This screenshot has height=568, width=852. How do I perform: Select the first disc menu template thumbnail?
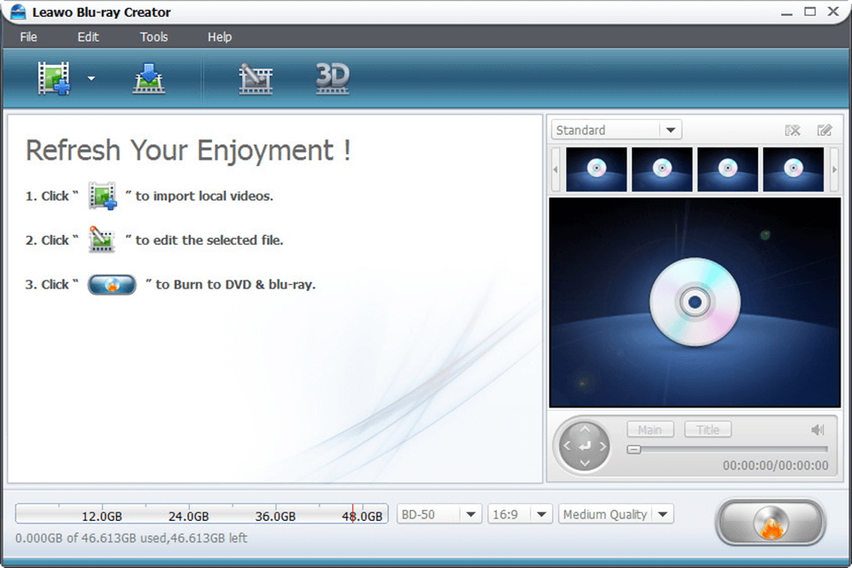596,169
